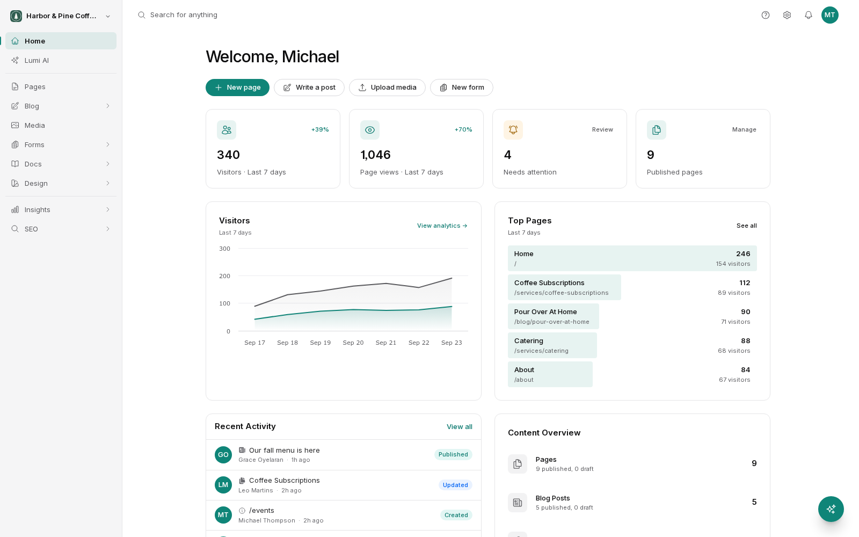Click Manage on Published pages card
The image size is (859, 537).
pos(744,129)
